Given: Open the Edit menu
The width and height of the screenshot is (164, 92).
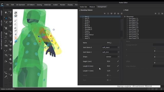Looking at the screenshot, I should click(x=13, y=5).
